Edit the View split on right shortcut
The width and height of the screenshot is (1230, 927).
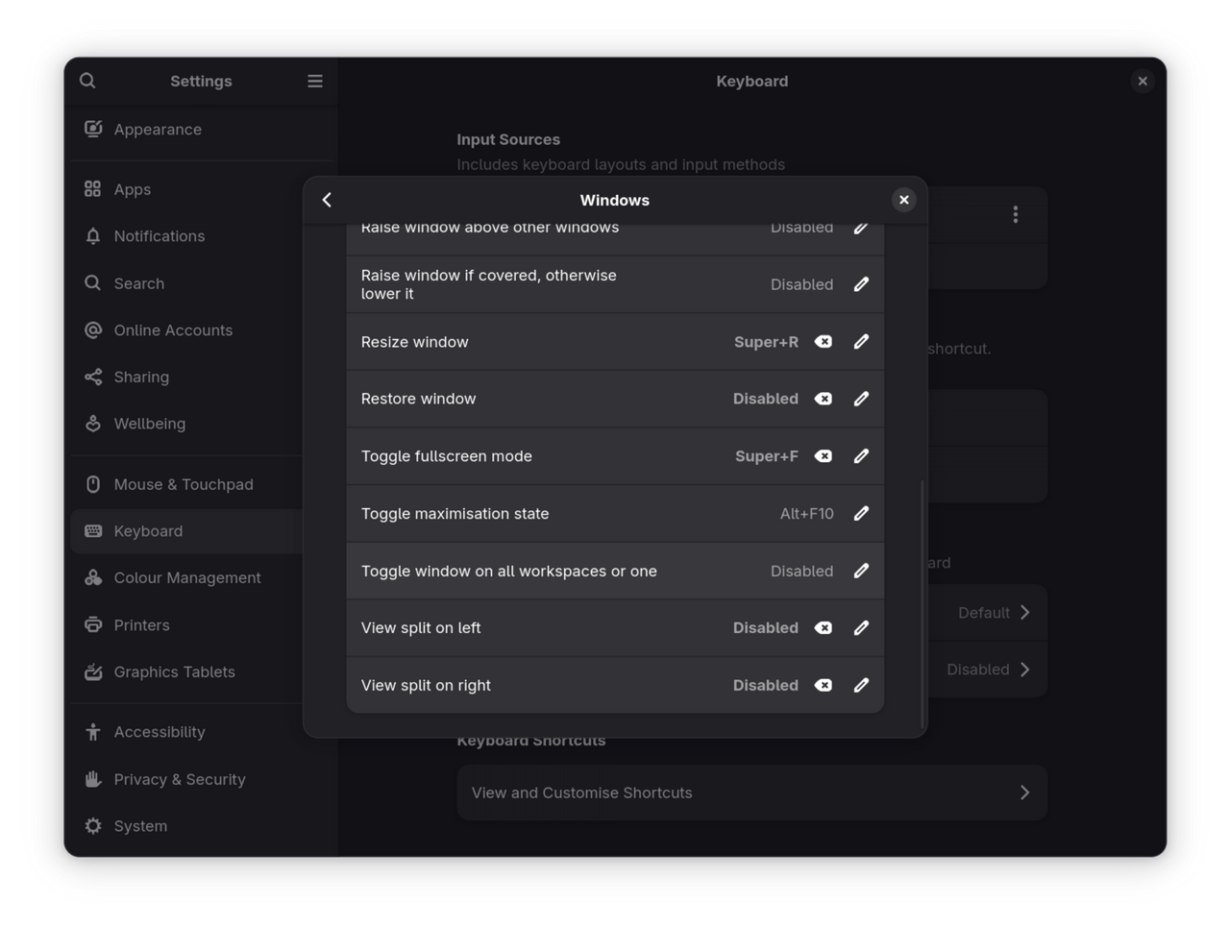tap(861, 685)
